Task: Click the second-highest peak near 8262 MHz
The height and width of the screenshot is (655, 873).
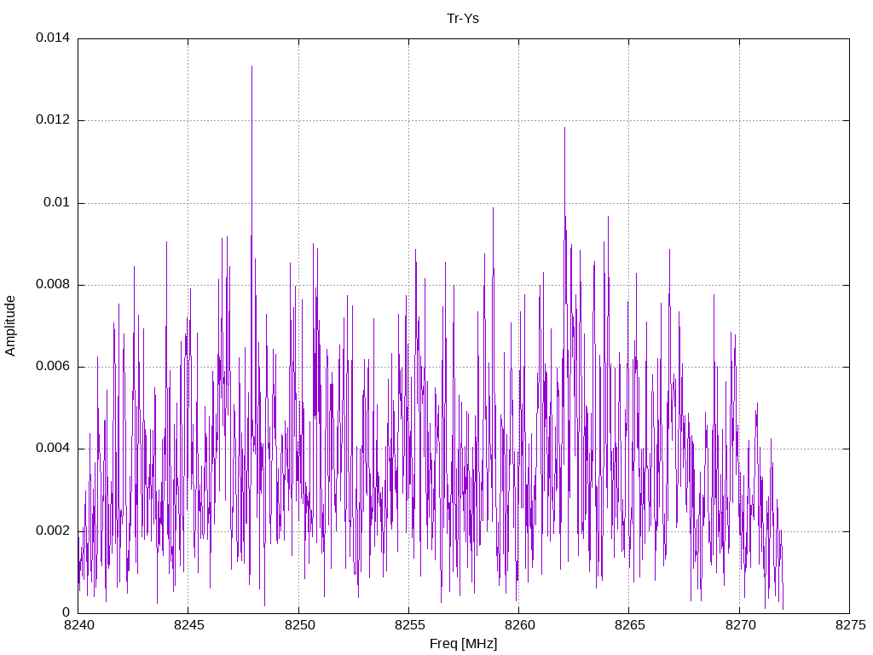Action: tap(564, 129)
